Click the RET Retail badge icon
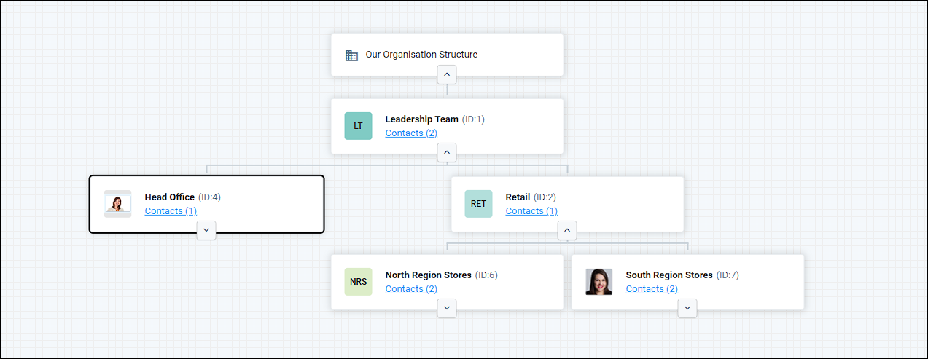This screenshot has width=928, height=359. coord(478,204)
